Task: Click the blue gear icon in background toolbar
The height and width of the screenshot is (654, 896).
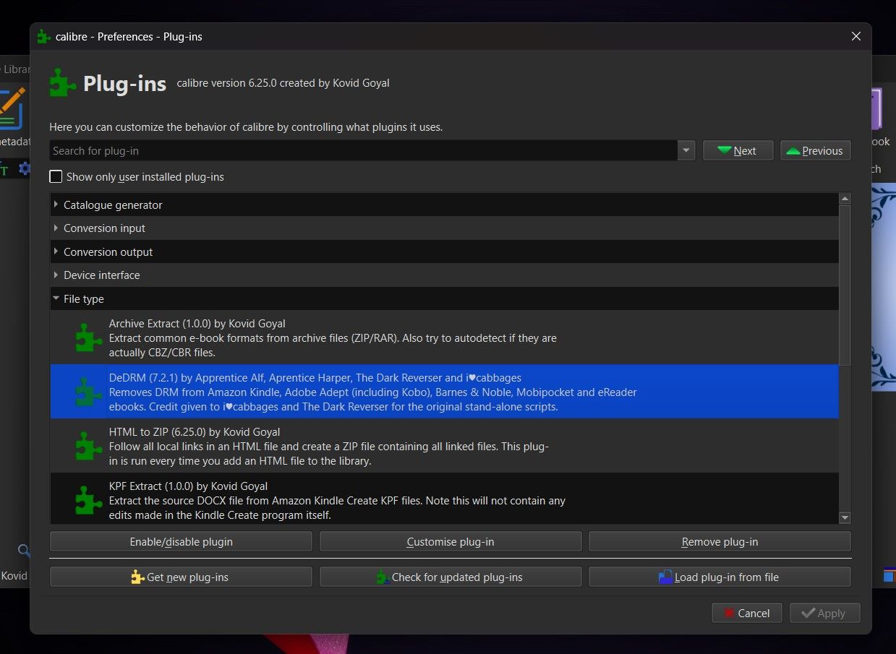Action: pos(25,168)
